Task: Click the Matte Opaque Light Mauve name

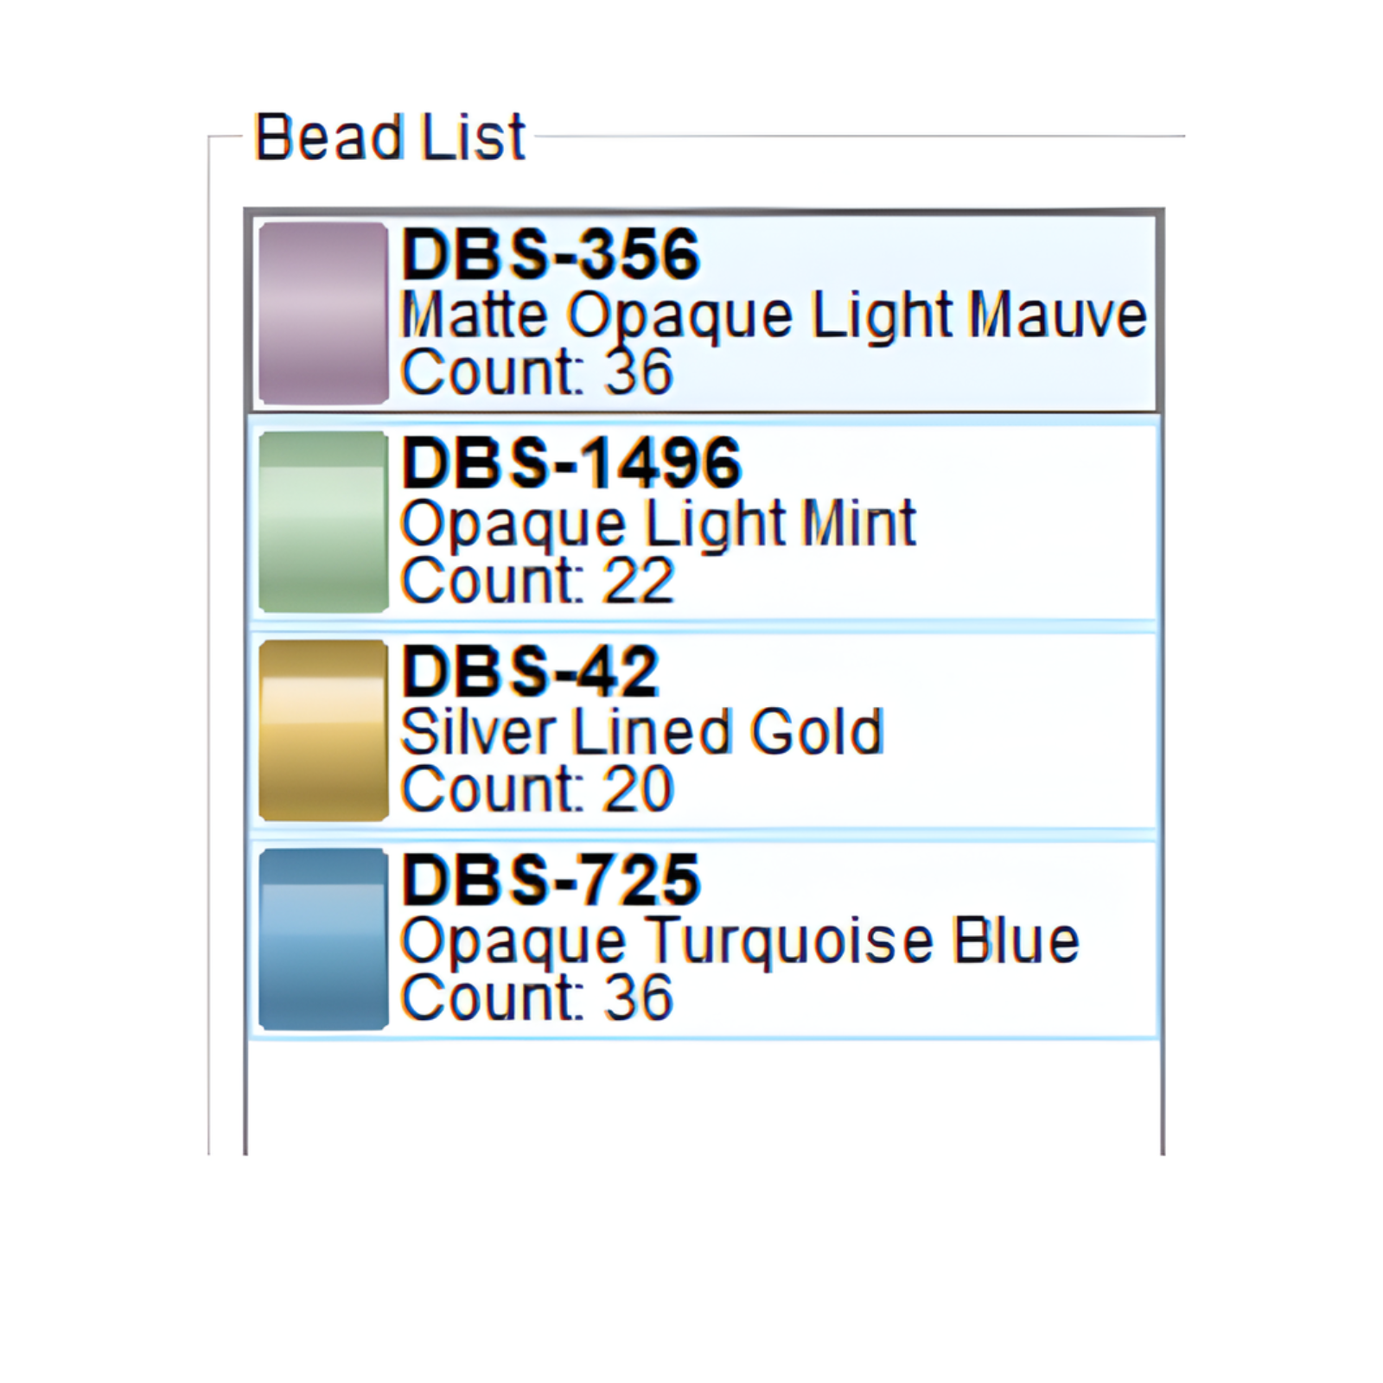Action: (x=774, y=315)
